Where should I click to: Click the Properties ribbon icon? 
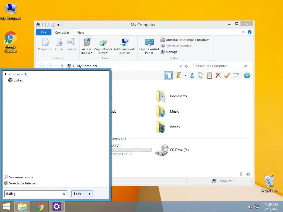(45, 44)
